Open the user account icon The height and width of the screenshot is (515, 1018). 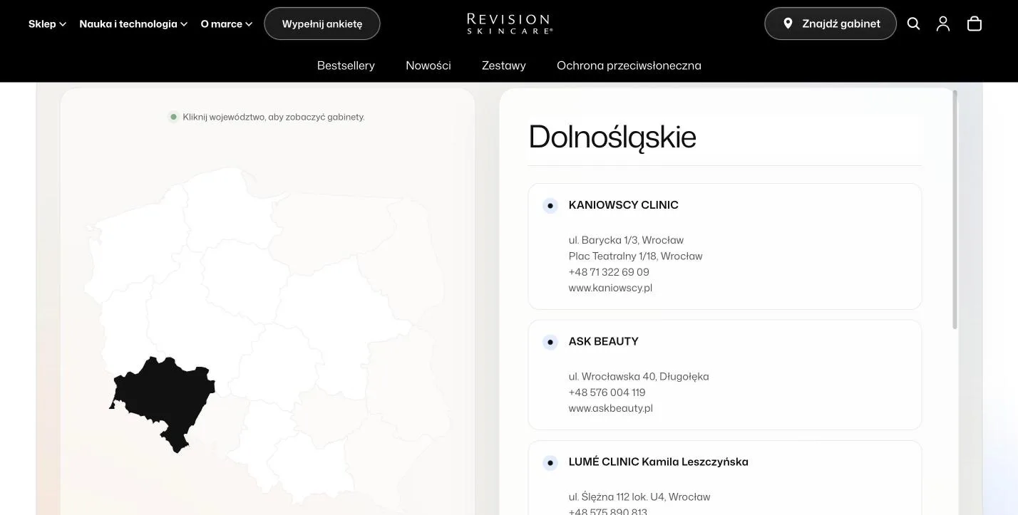tap(943, 24)
